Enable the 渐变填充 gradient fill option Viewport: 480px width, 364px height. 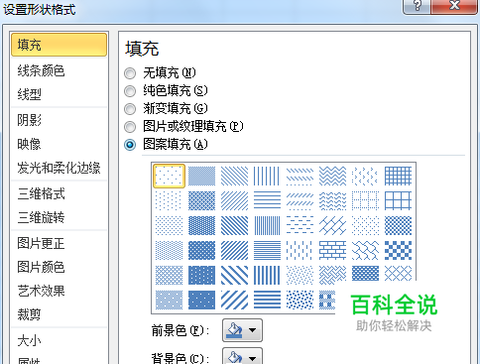tap(130, 109)
